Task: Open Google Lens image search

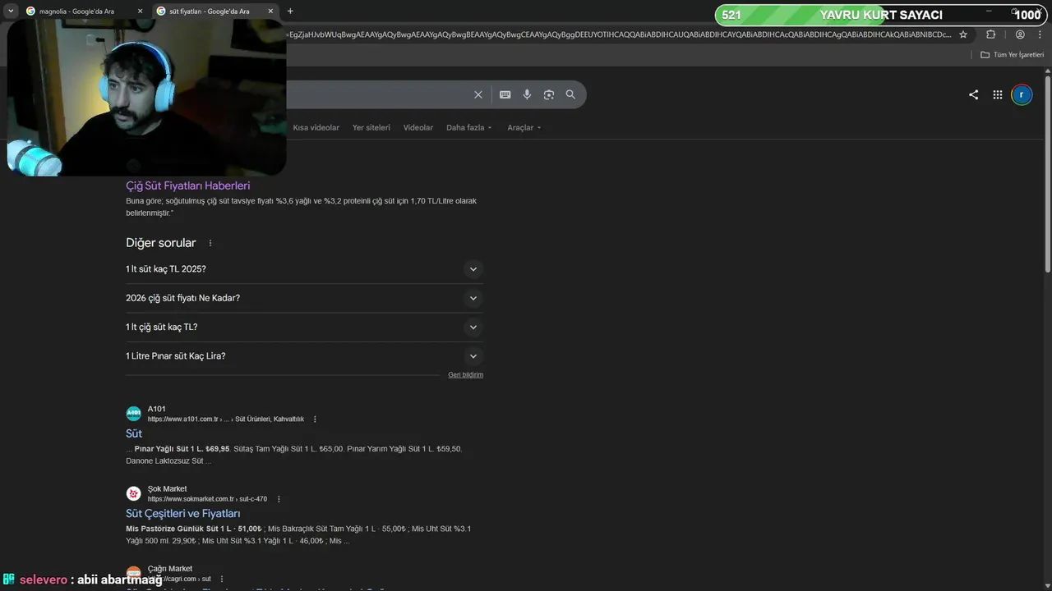Action: point(549,94)
